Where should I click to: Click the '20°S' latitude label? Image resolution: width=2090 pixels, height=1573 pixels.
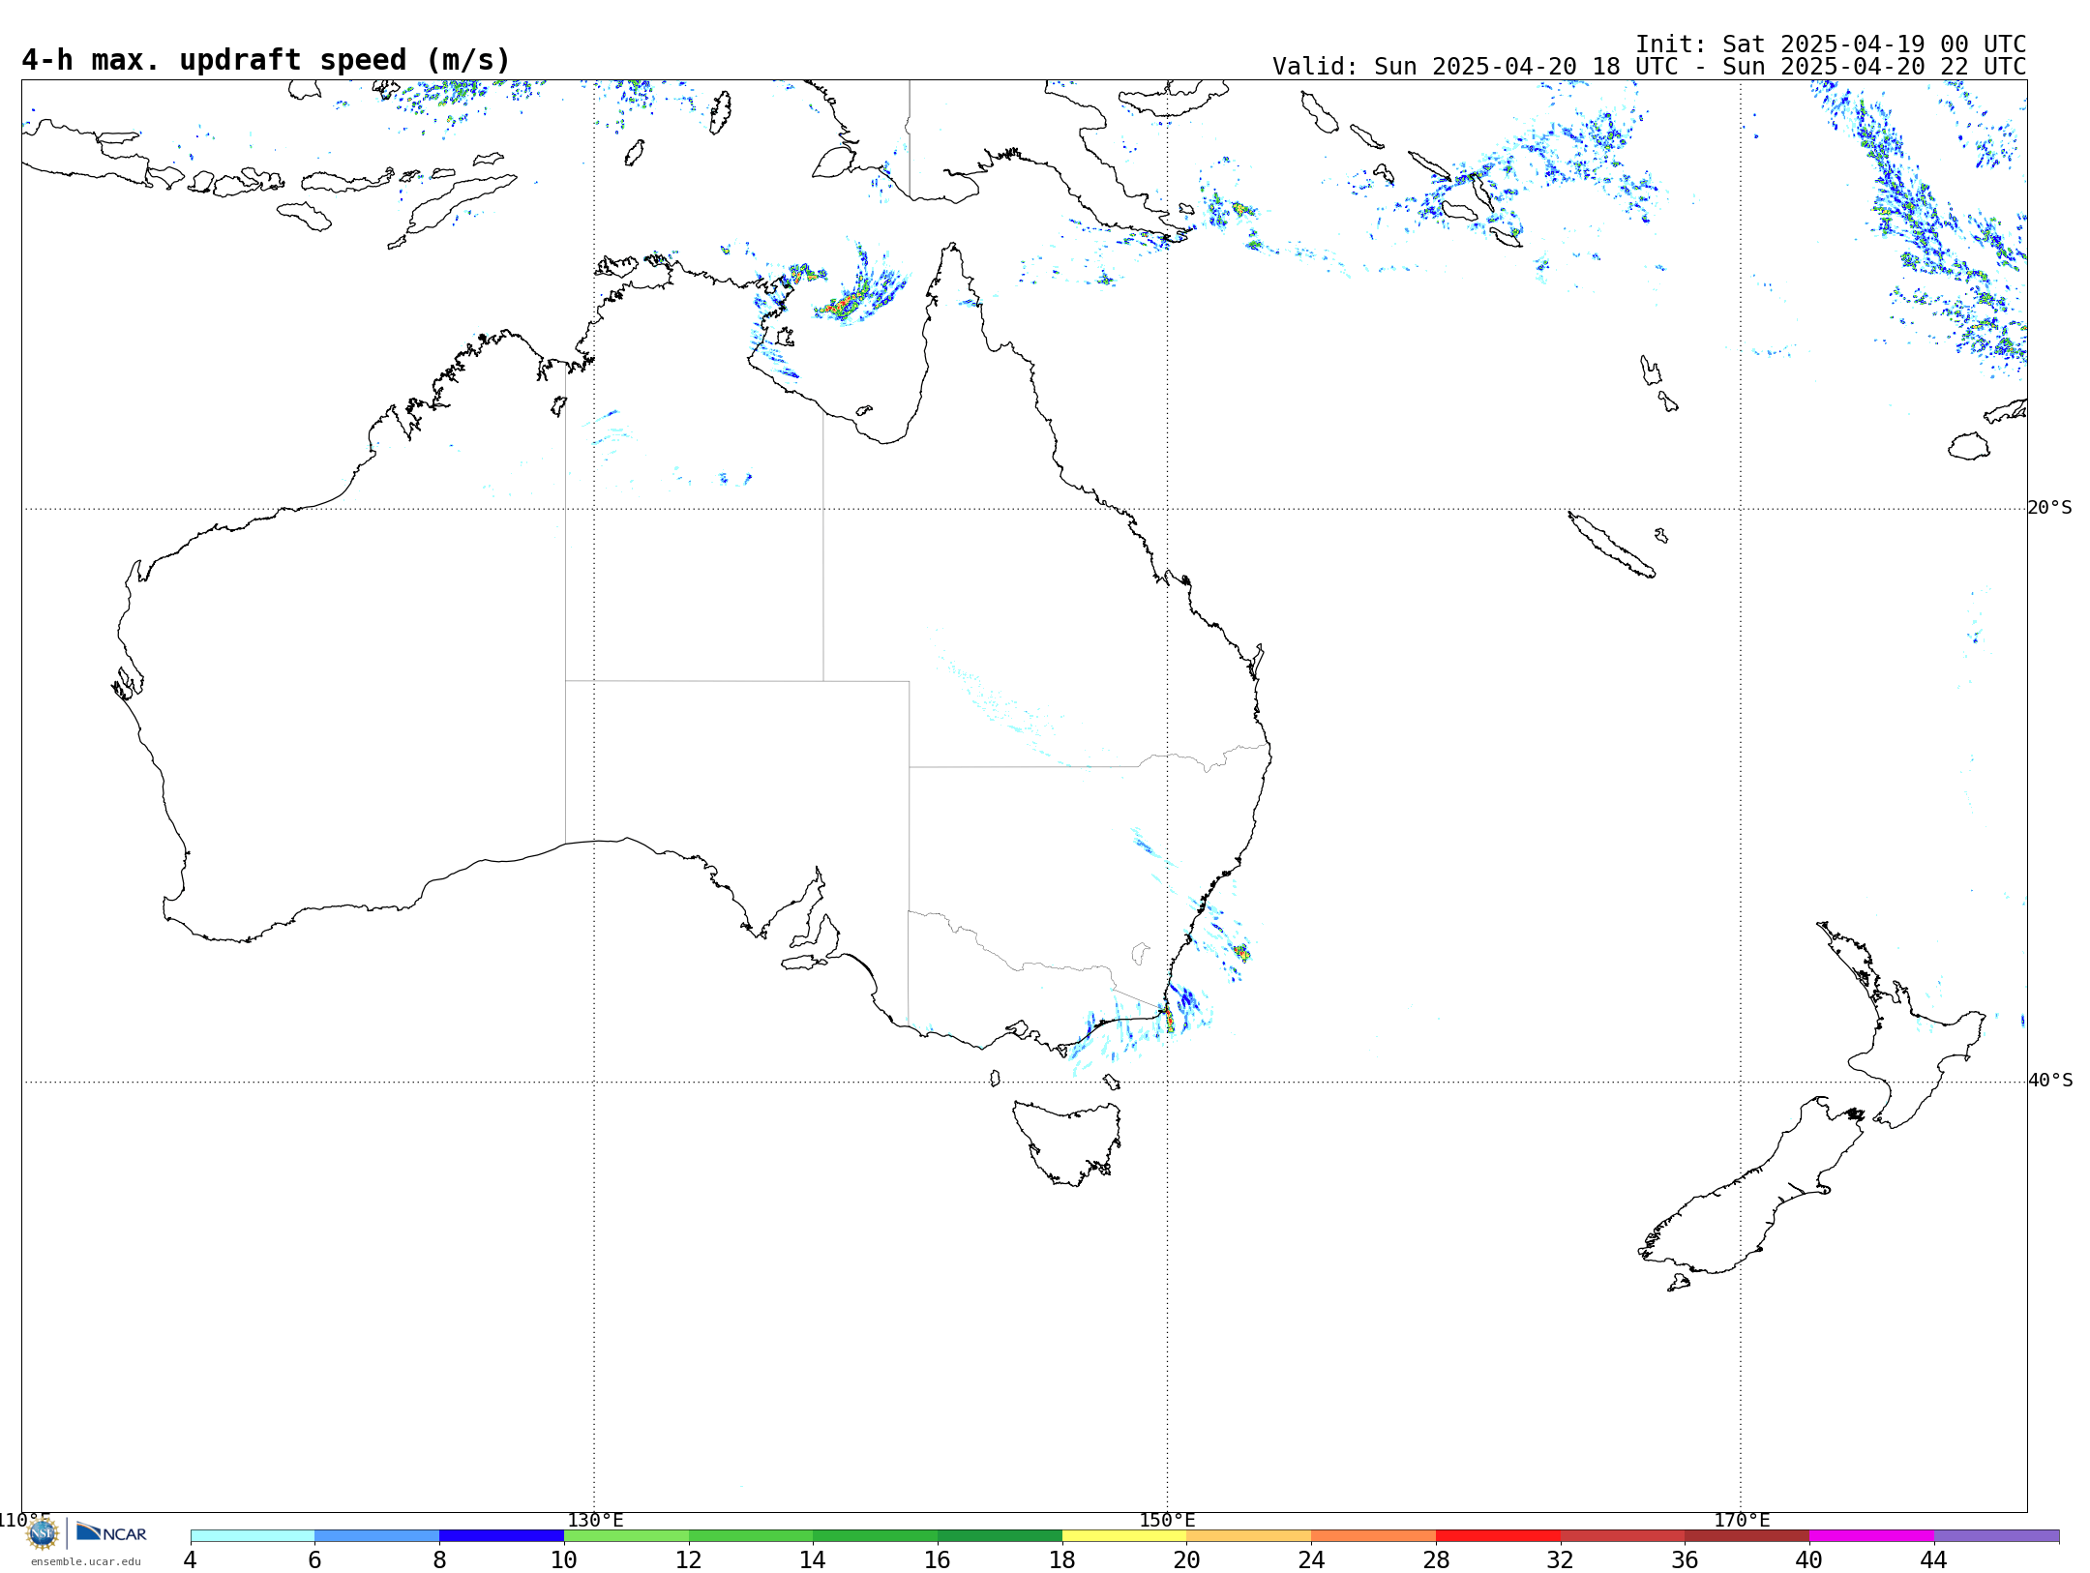click(2049, 508)
